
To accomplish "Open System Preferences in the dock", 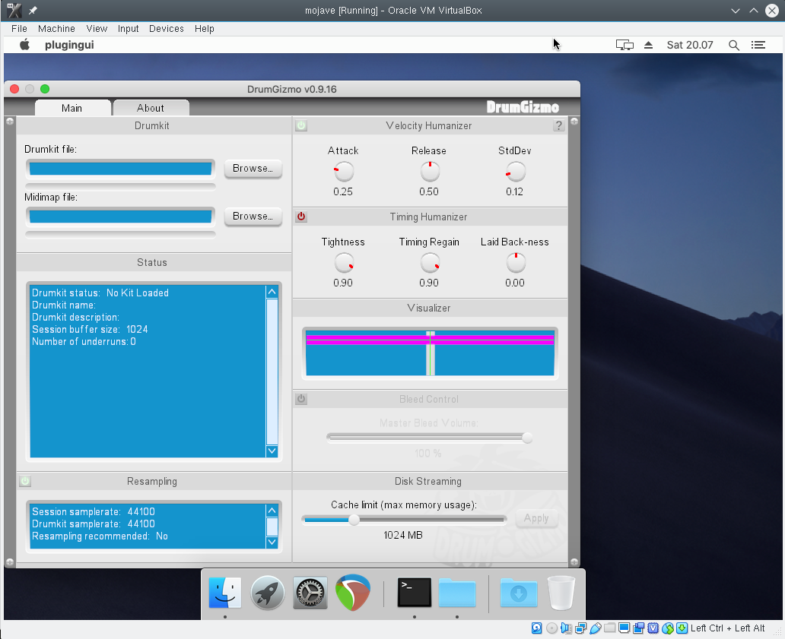I will pos(310,593).
